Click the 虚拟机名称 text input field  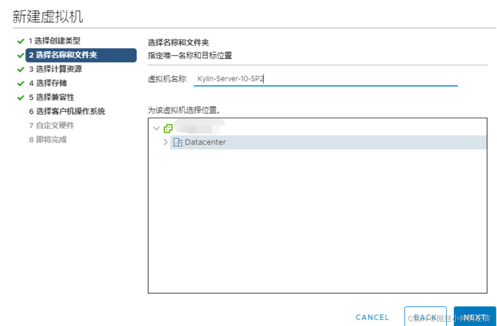pos(326,78)
